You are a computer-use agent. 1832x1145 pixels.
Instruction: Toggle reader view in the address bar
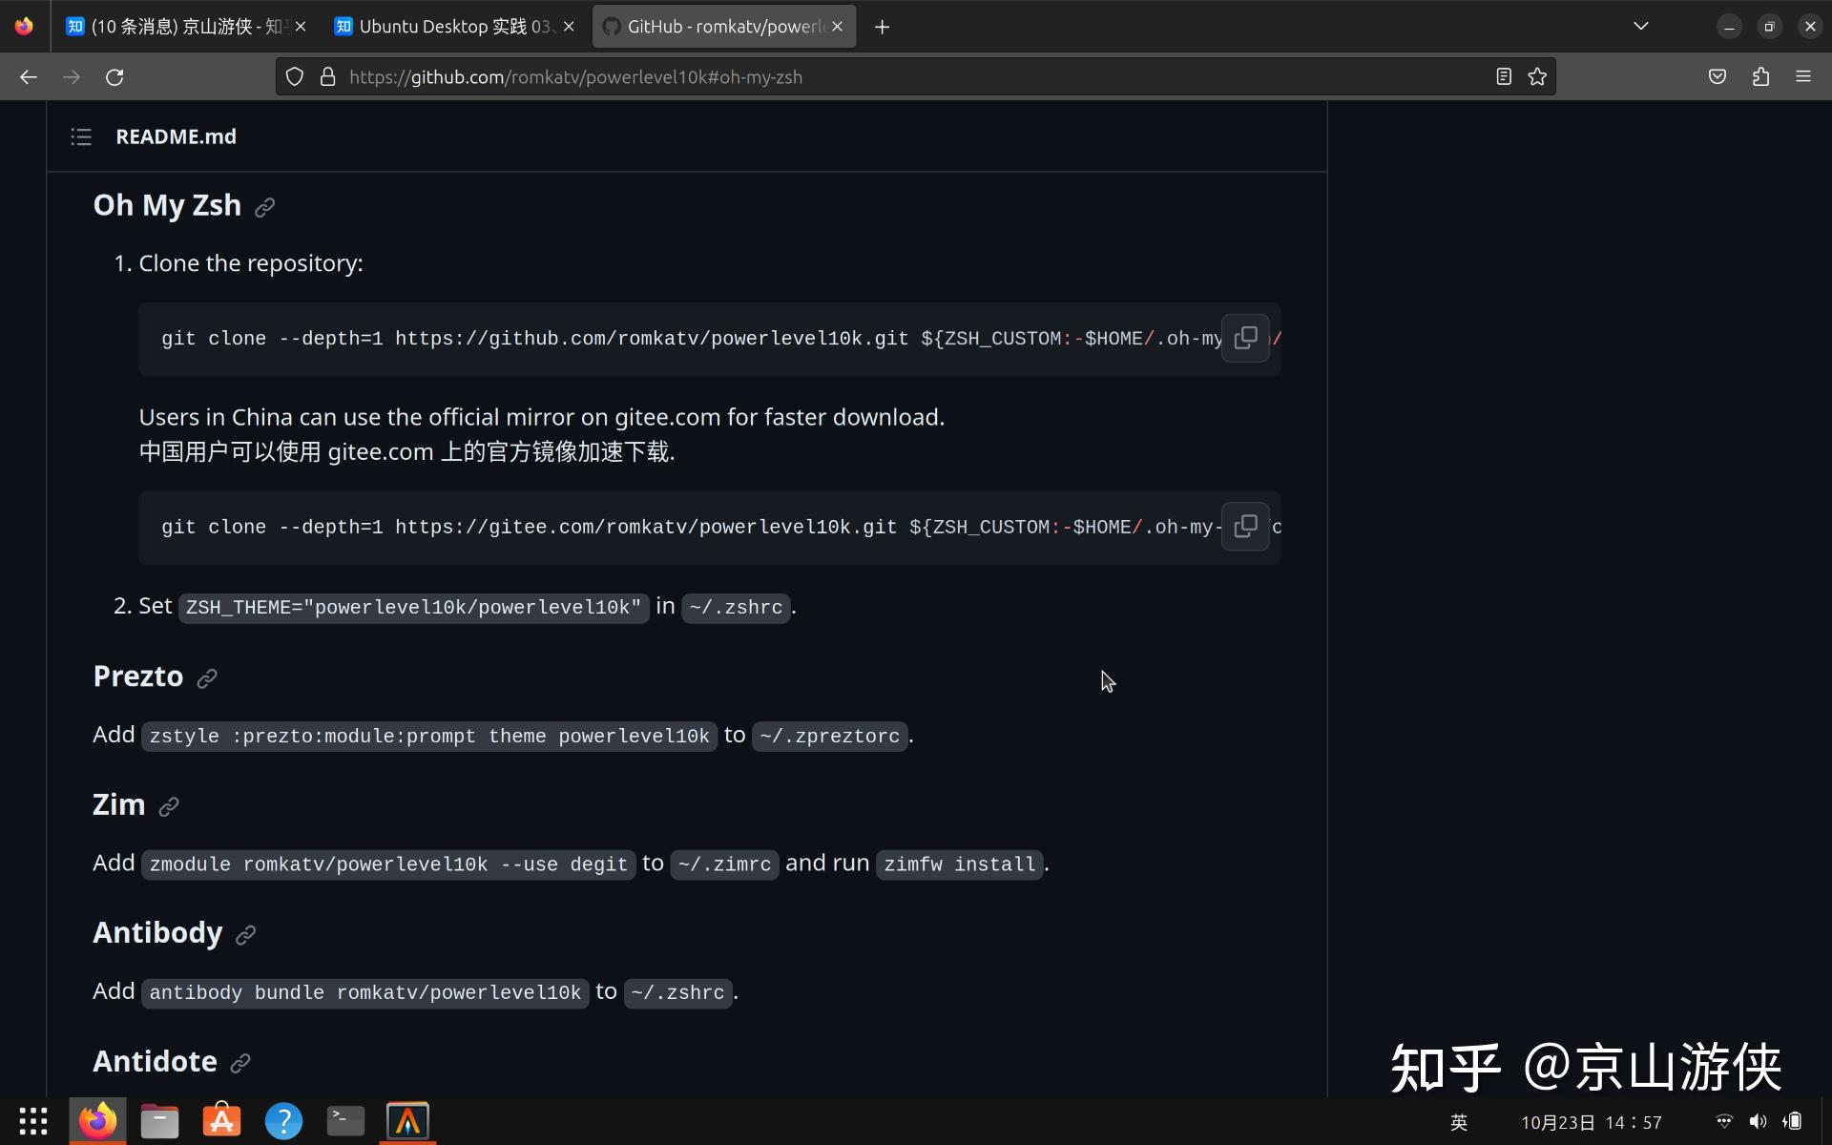pyautogui.click(x=1503, y=76)
